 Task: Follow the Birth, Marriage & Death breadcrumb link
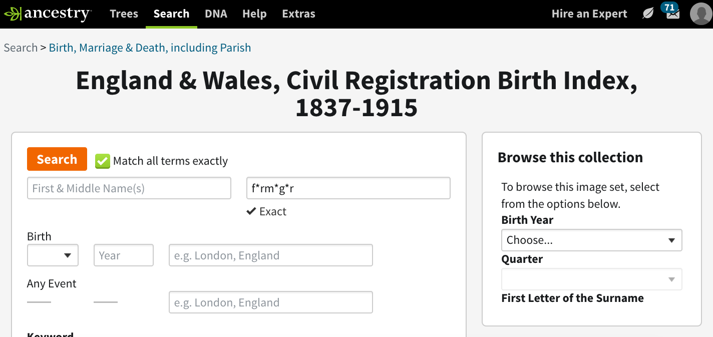coord(150,48)
